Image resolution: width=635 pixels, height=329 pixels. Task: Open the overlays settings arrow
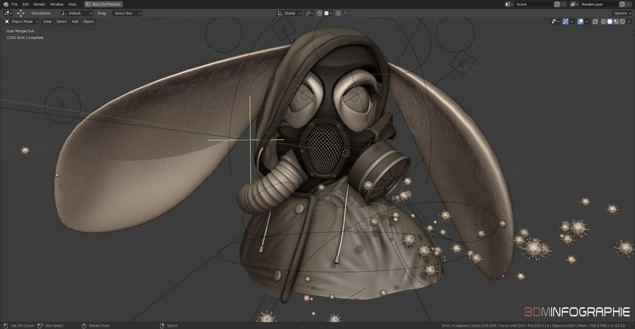587,21
